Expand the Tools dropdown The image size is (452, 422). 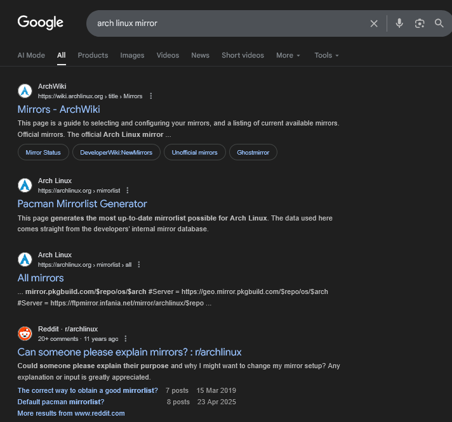click(326, 55)
